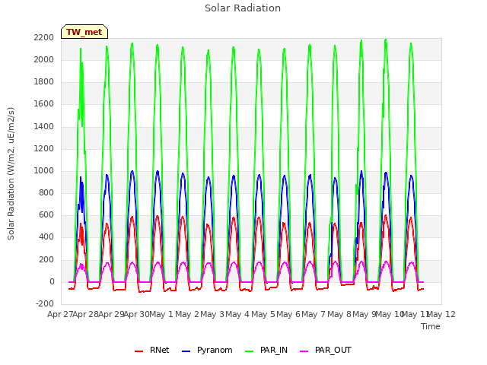Click the May 2 x-axis tick label
487x365 pixels.
pos(187,314)
